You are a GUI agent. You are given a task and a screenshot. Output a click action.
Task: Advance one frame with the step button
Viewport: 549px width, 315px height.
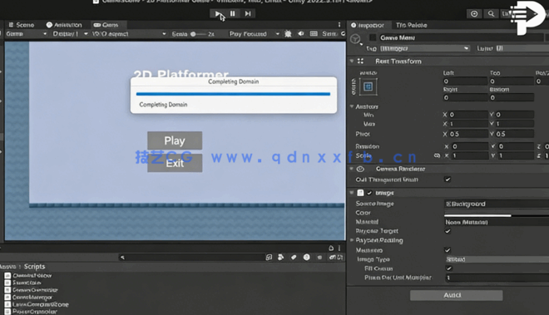point(248,13)
